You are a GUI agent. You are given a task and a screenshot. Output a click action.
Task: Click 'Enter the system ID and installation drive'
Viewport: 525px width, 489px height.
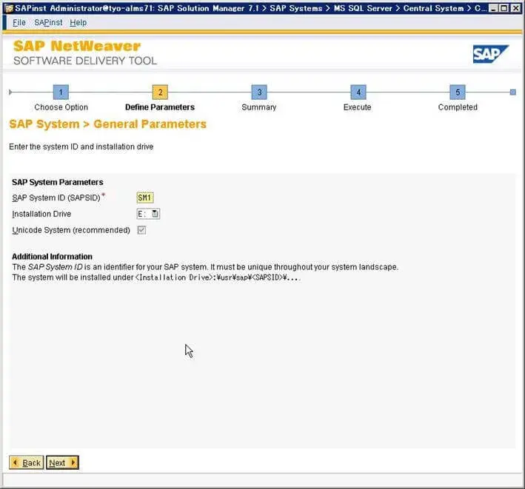pyautogui.click(x=81, y=146)
